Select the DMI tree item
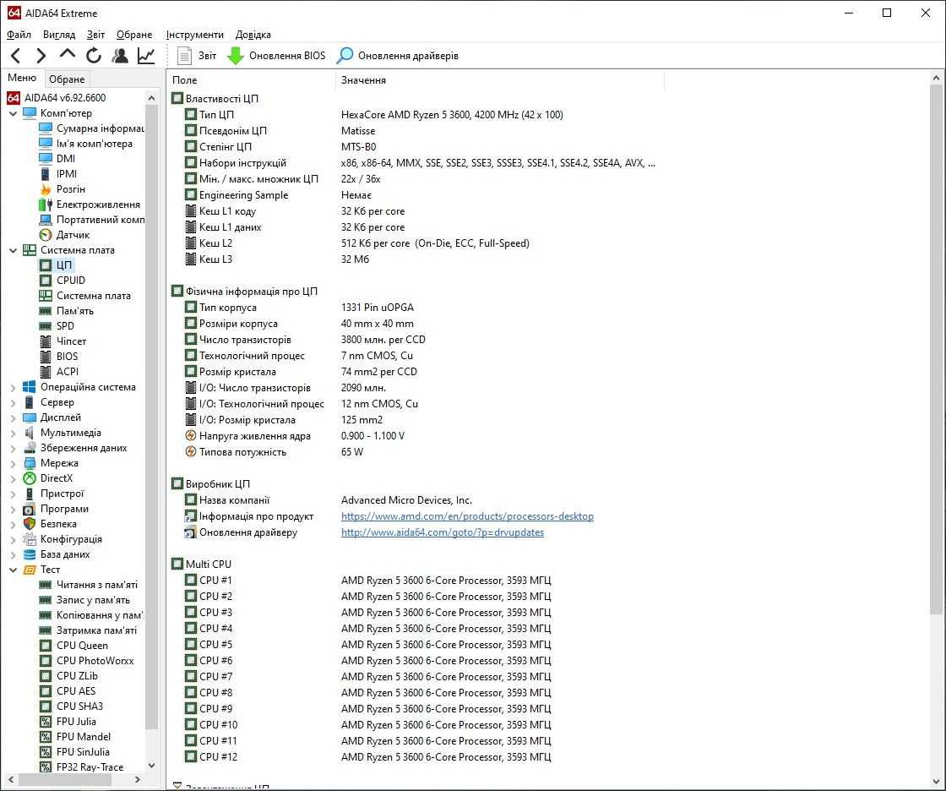The height and width of the screenshot is (791, 946). (x=57, y=158)
